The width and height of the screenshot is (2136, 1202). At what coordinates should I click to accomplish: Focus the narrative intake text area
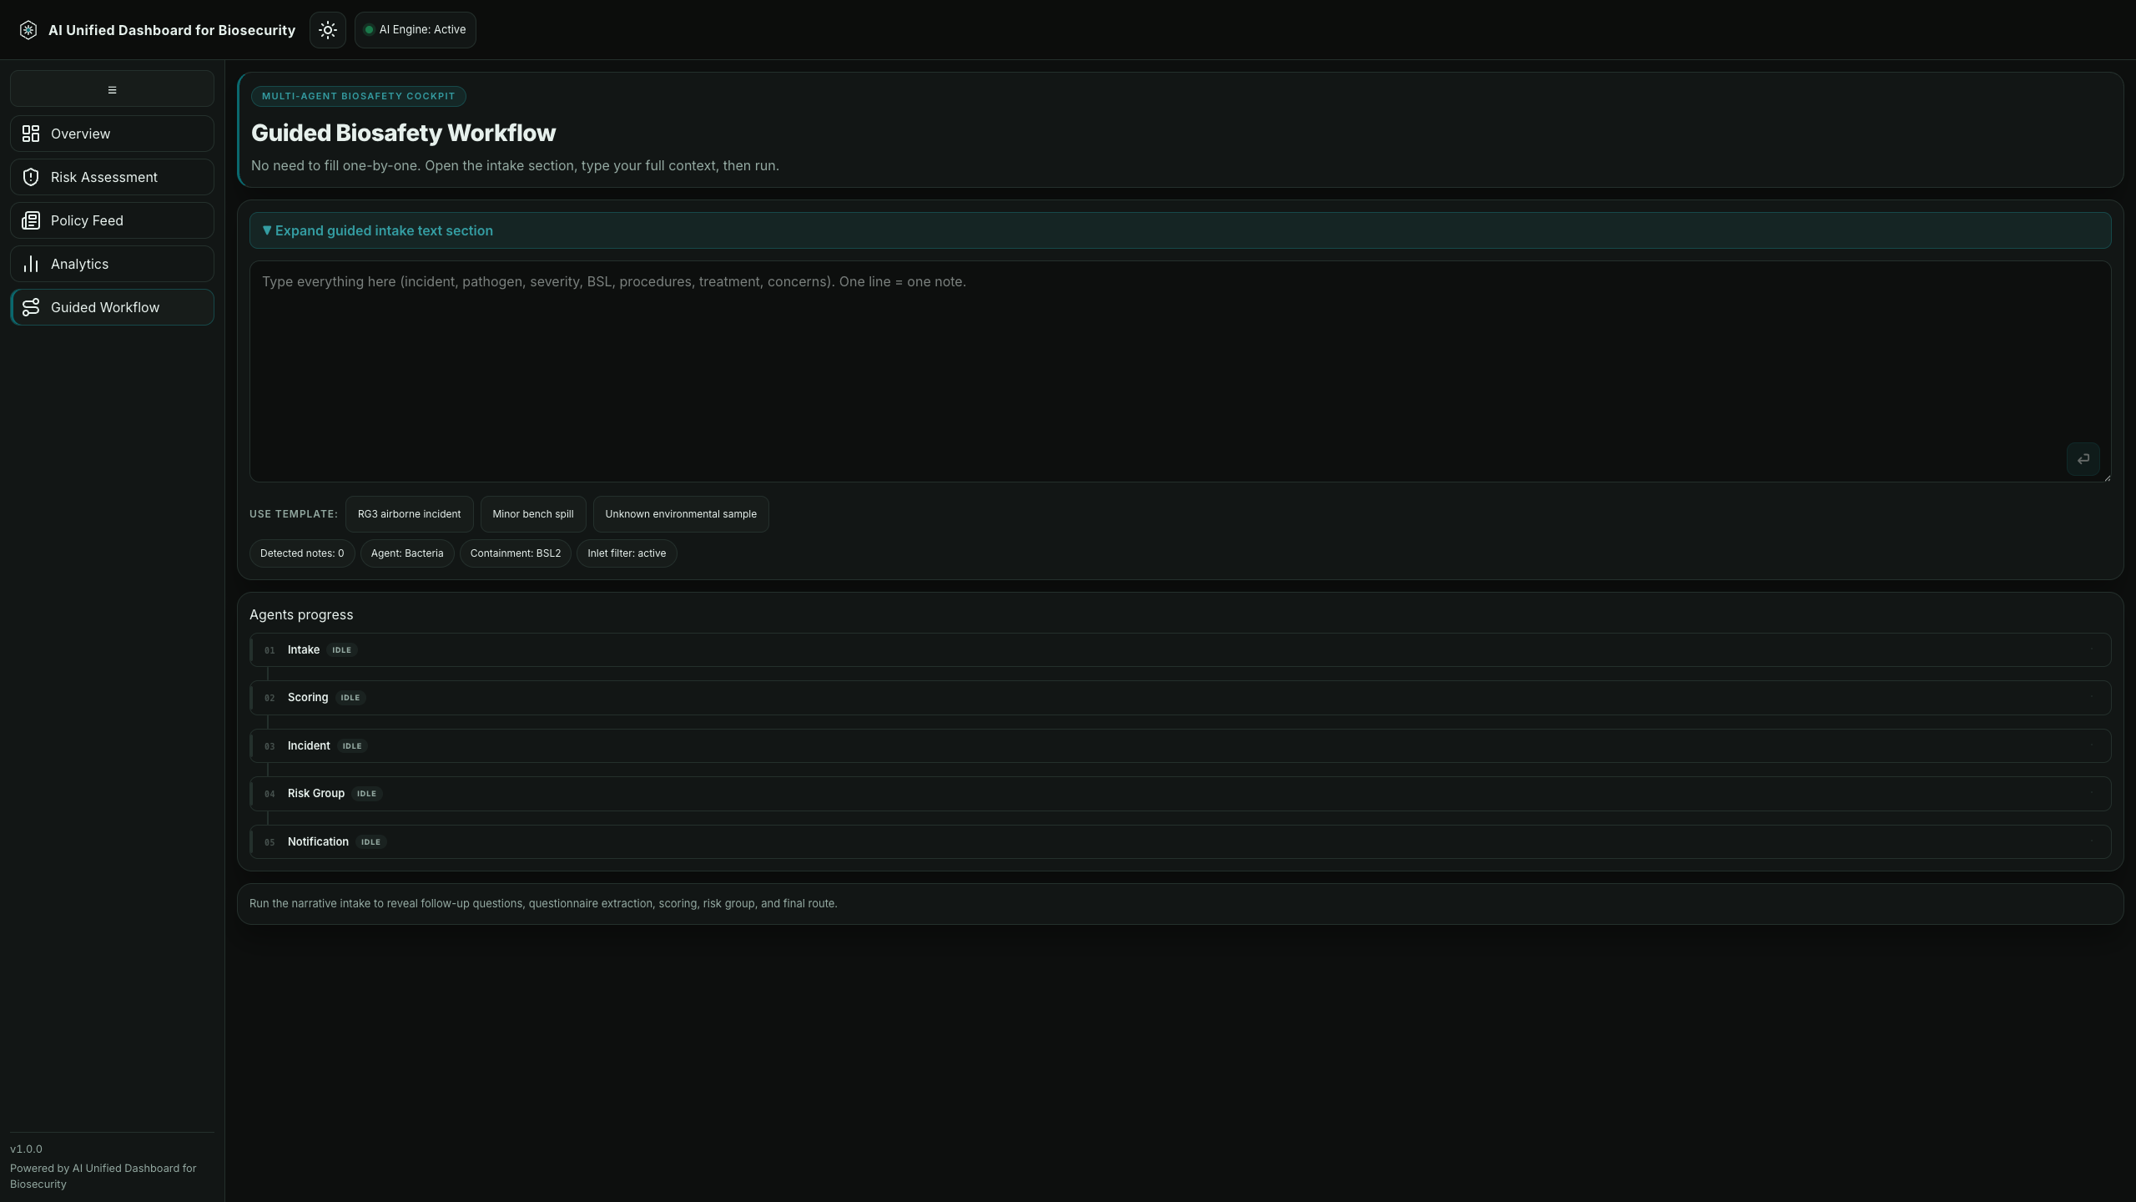[1180, 371]
